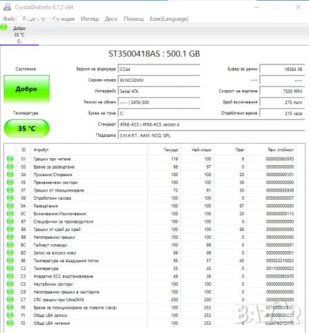309x333 pixels.
Task: Click status circle for attribute 05 reallocated sectors
Action: 10,182
